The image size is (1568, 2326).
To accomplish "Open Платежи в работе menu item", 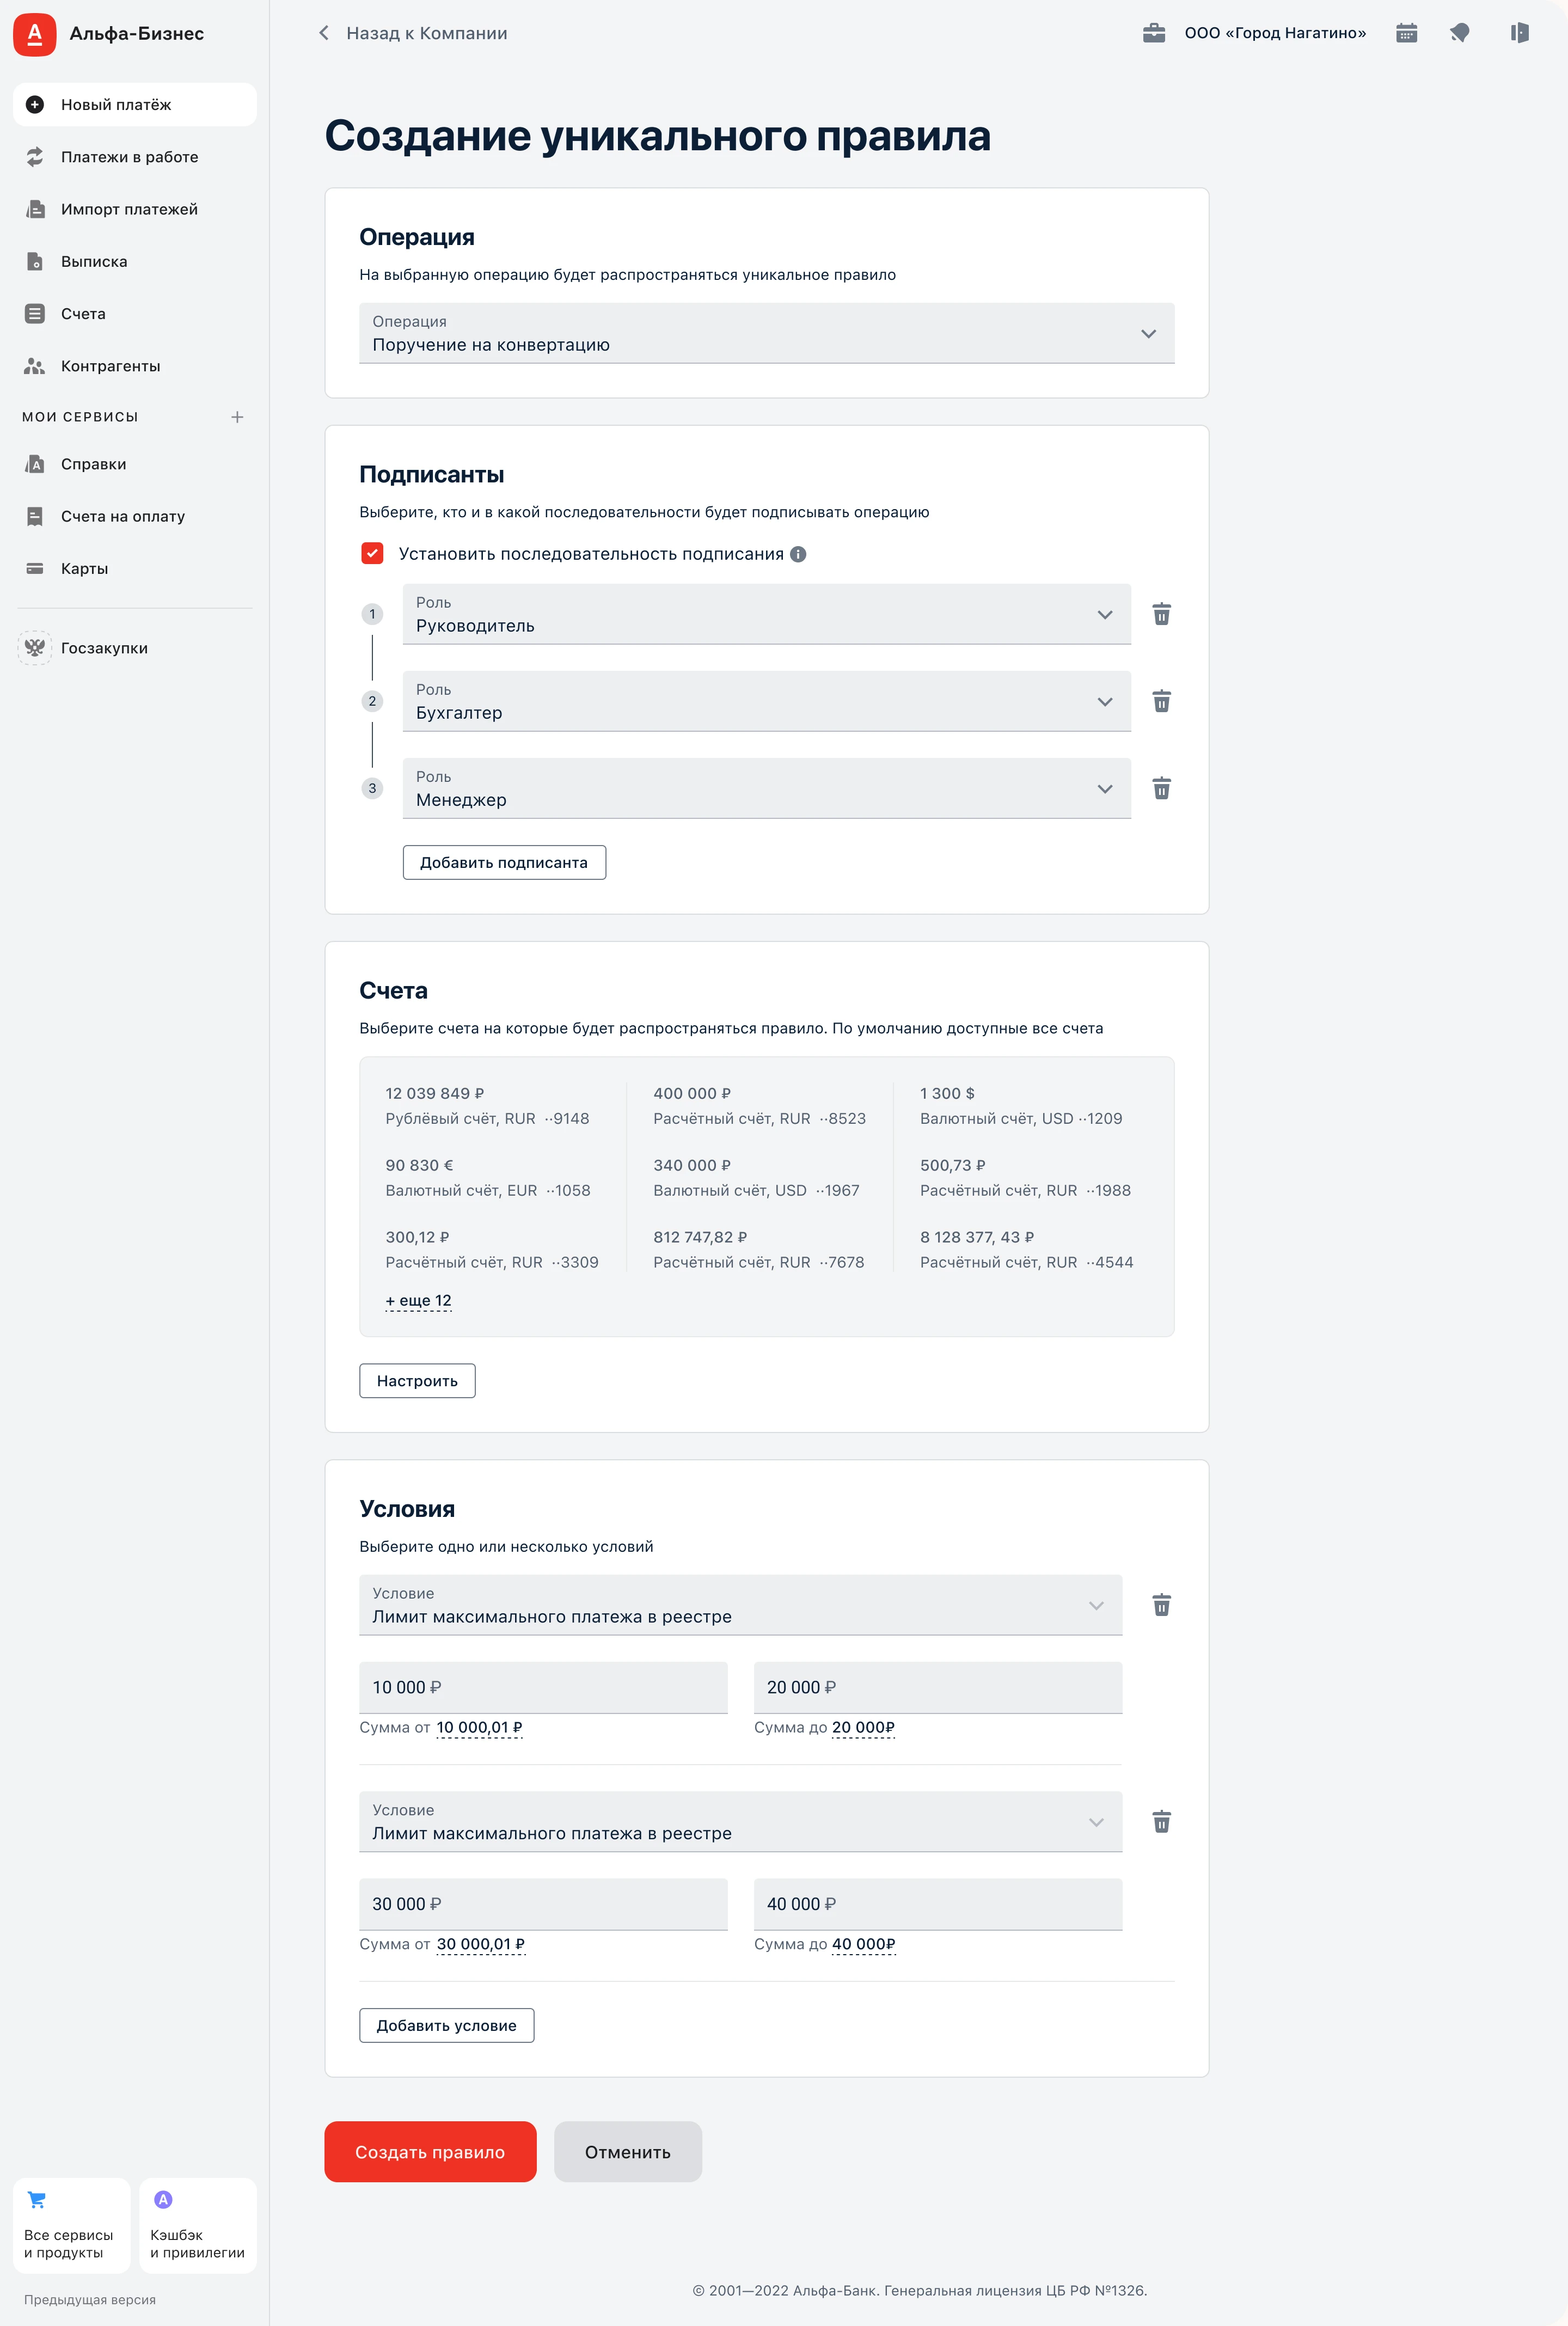I will tap(129, 157).
